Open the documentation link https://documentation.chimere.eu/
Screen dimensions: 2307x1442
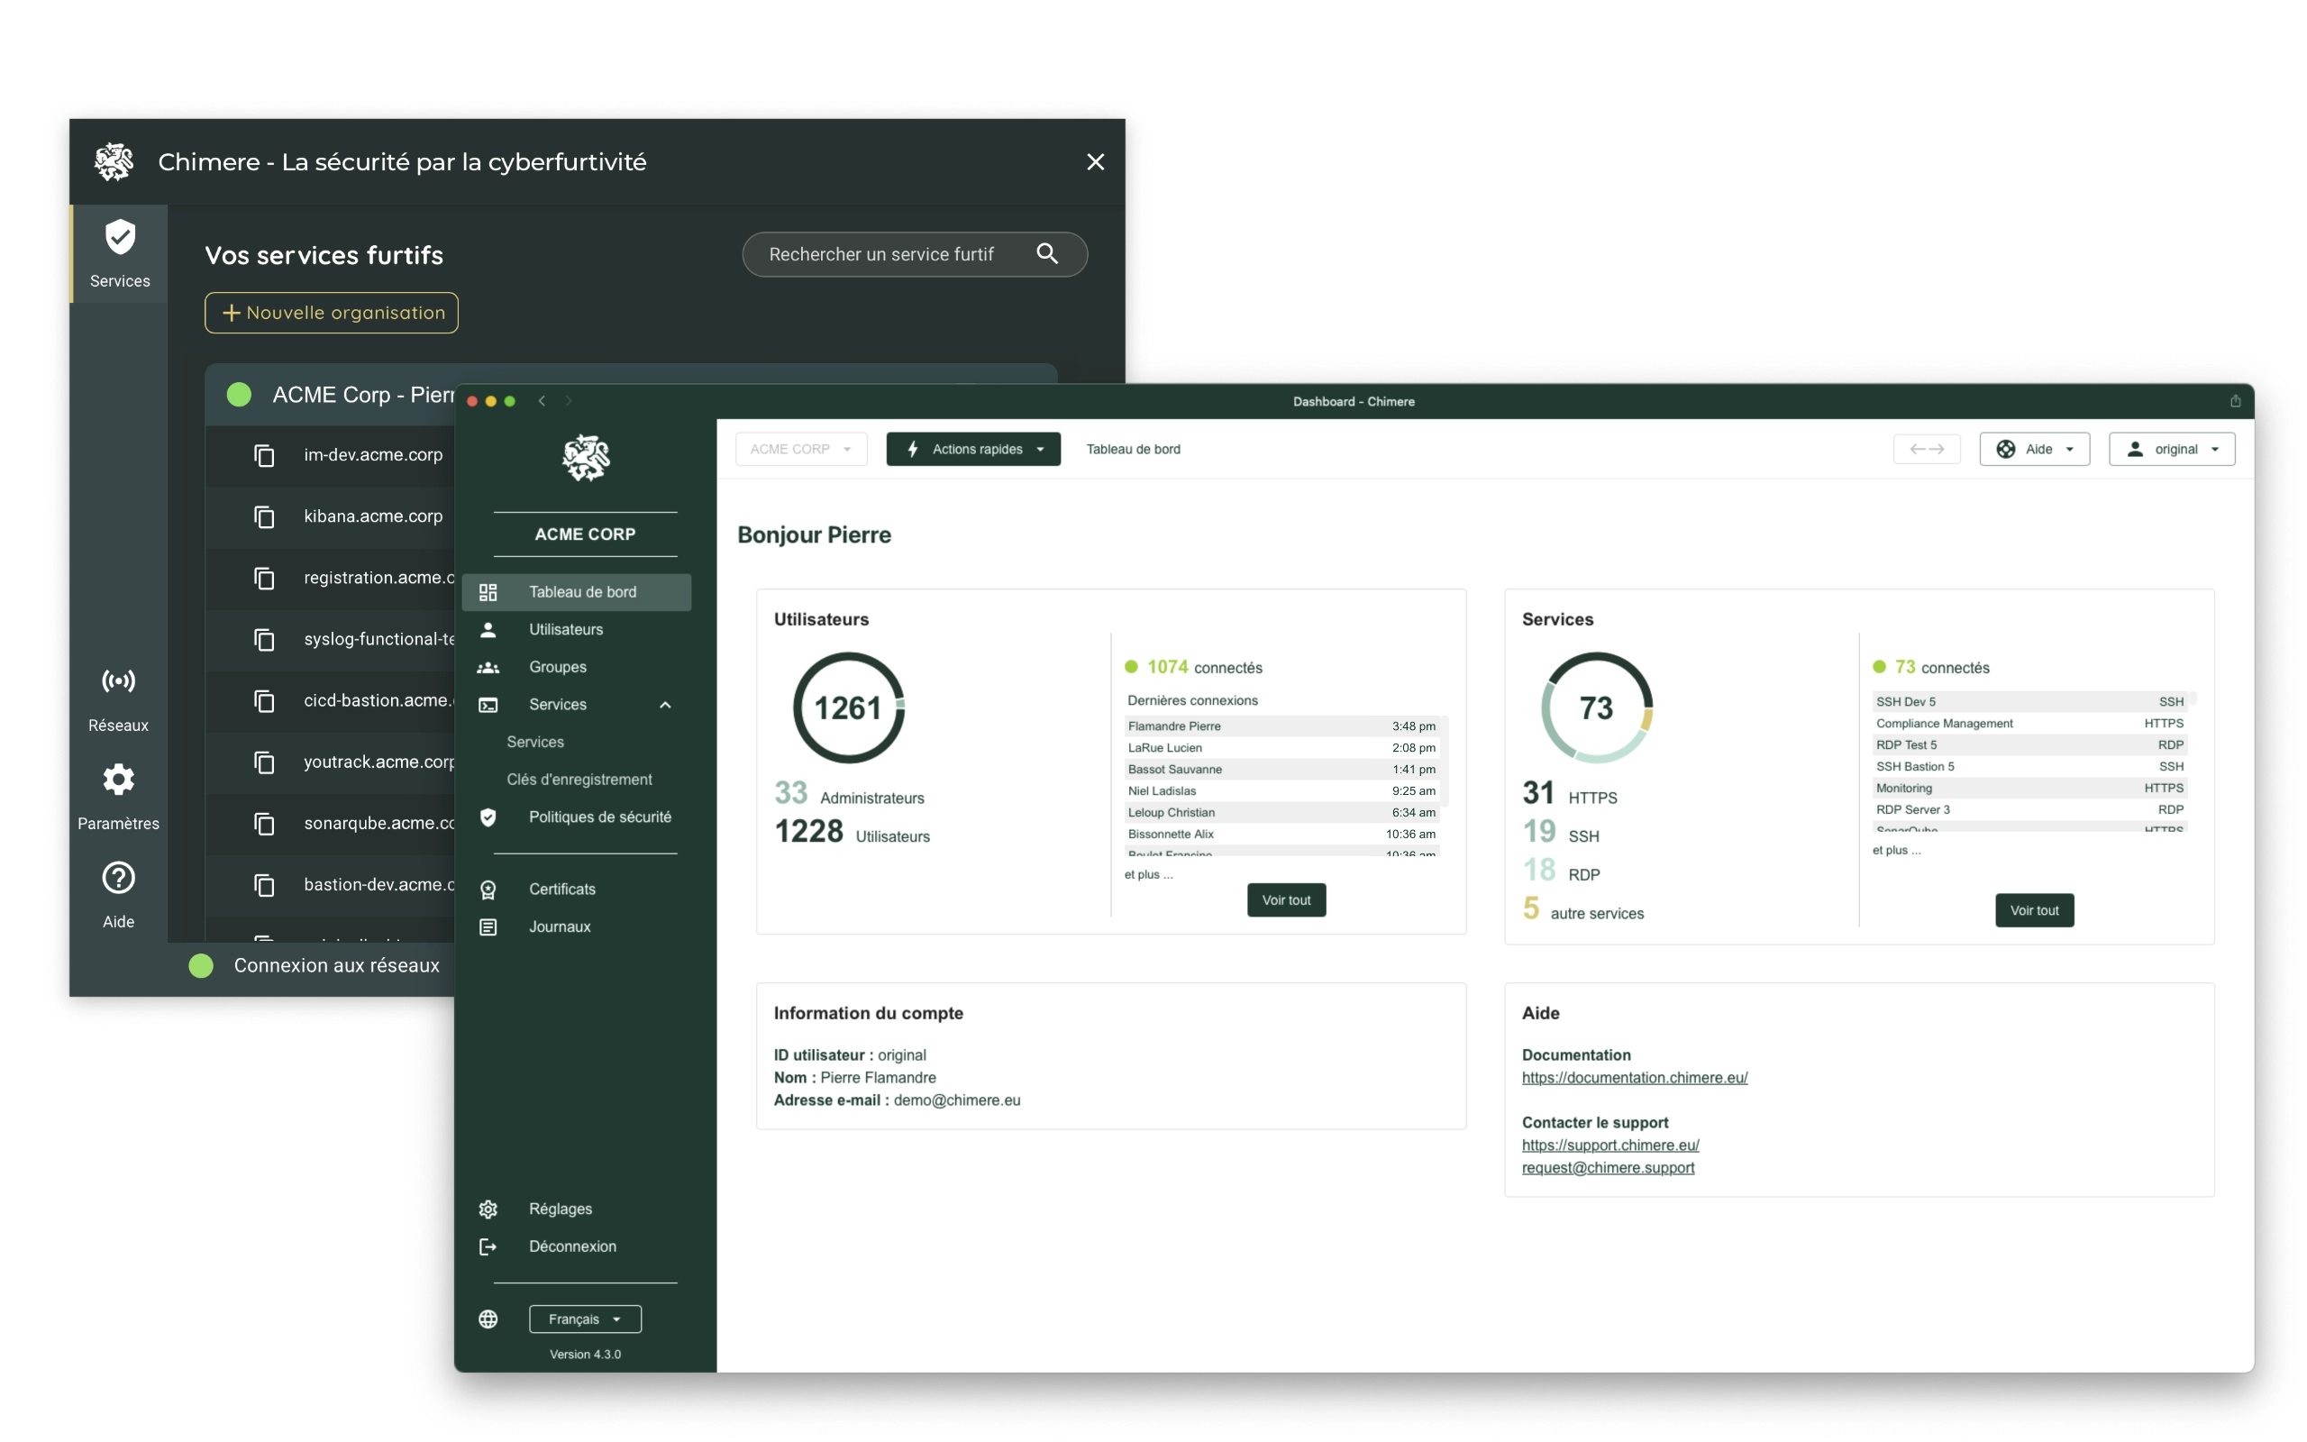(x=1634, y=1078)
